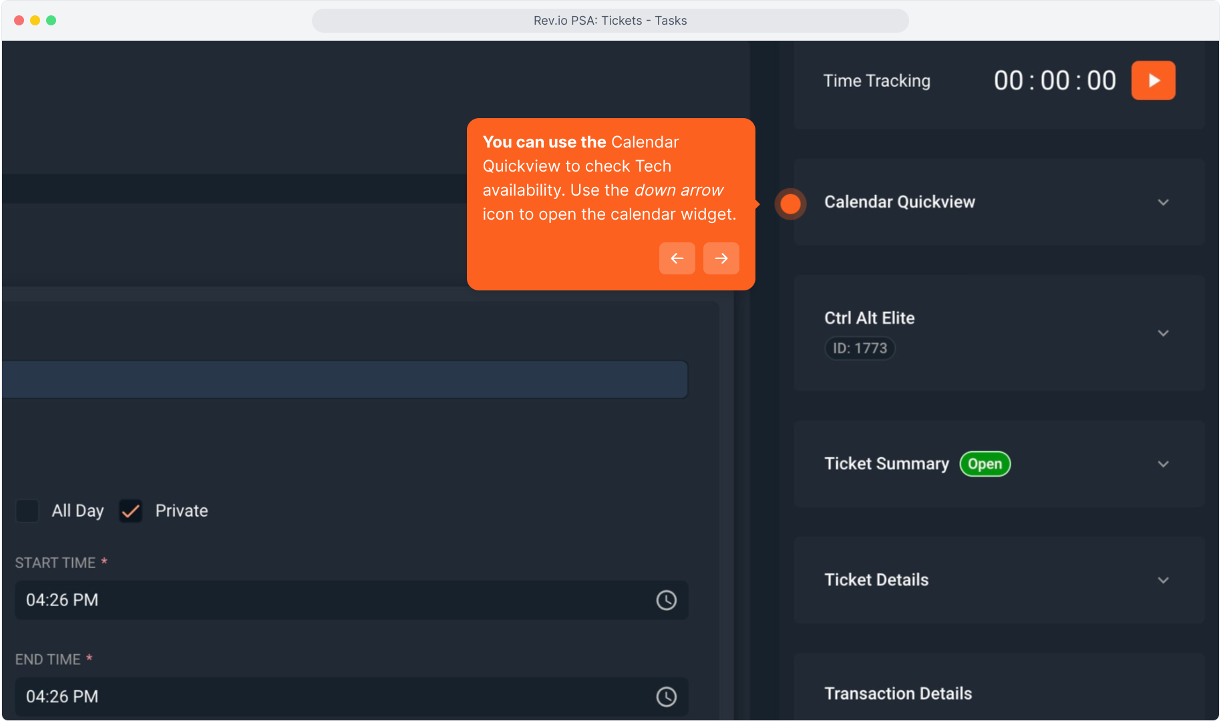
Task: Click the Transaction Details heading
Action: pyautogui.click(x=898, y=694)
